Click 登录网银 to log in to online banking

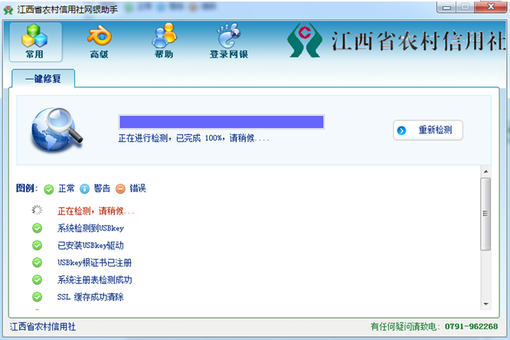[x=229, y=41]
